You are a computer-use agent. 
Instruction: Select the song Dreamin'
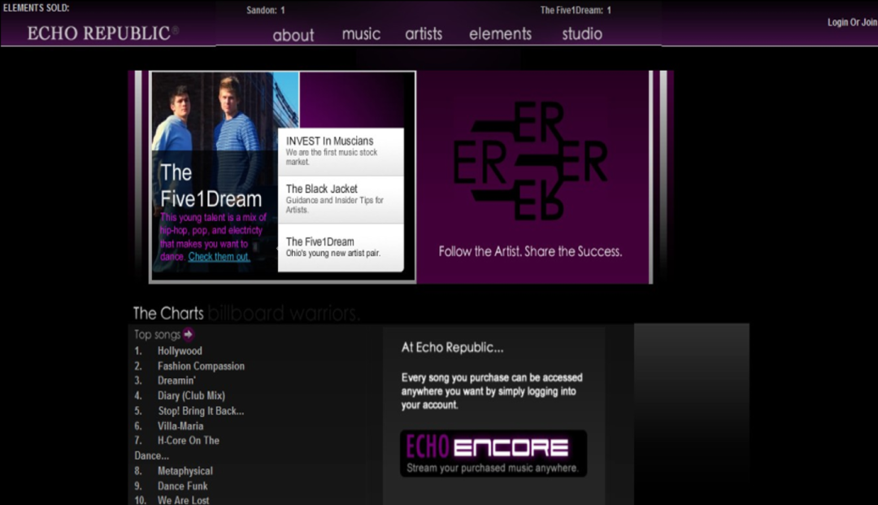176,381
